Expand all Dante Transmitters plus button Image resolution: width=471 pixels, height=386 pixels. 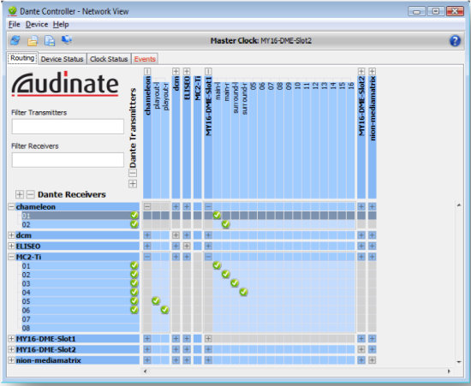pyautogui.click(x=133, y=184)
